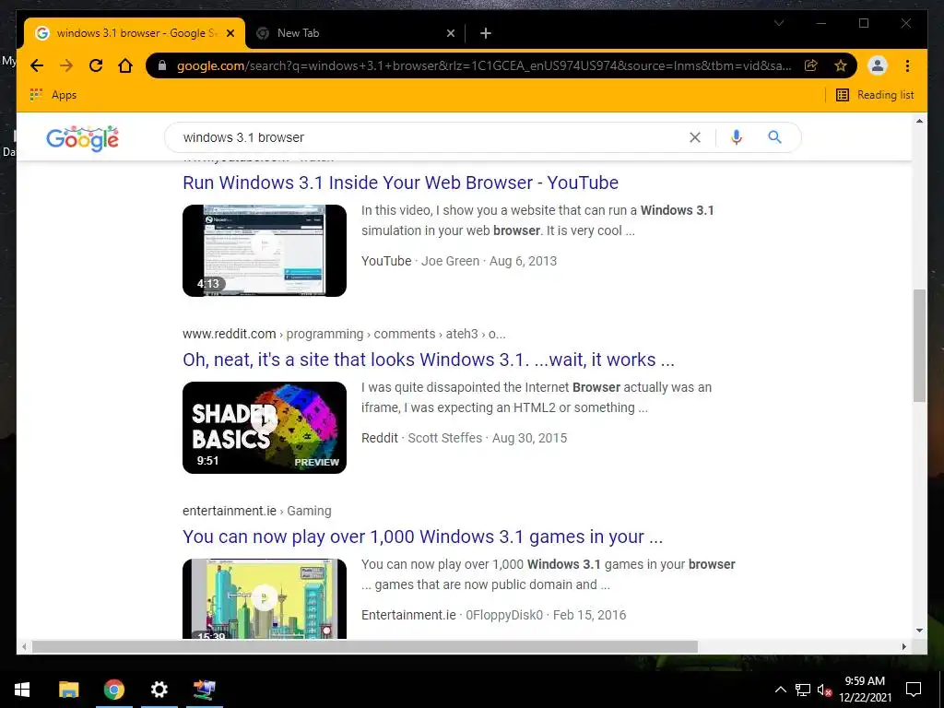The height and width of the screenshot is (708, 944).
Task: Close the New Tab tab
Action: tap(450, 33)
